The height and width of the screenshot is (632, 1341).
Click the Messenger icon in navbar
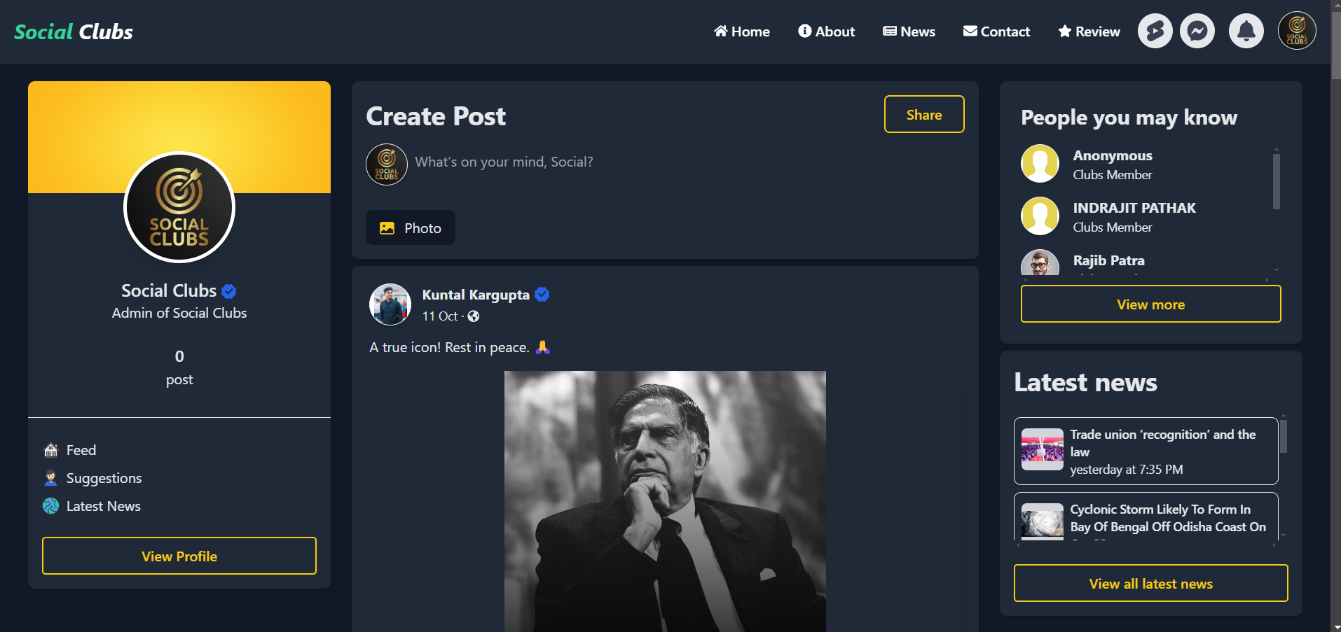click(x=1197, y=31)
